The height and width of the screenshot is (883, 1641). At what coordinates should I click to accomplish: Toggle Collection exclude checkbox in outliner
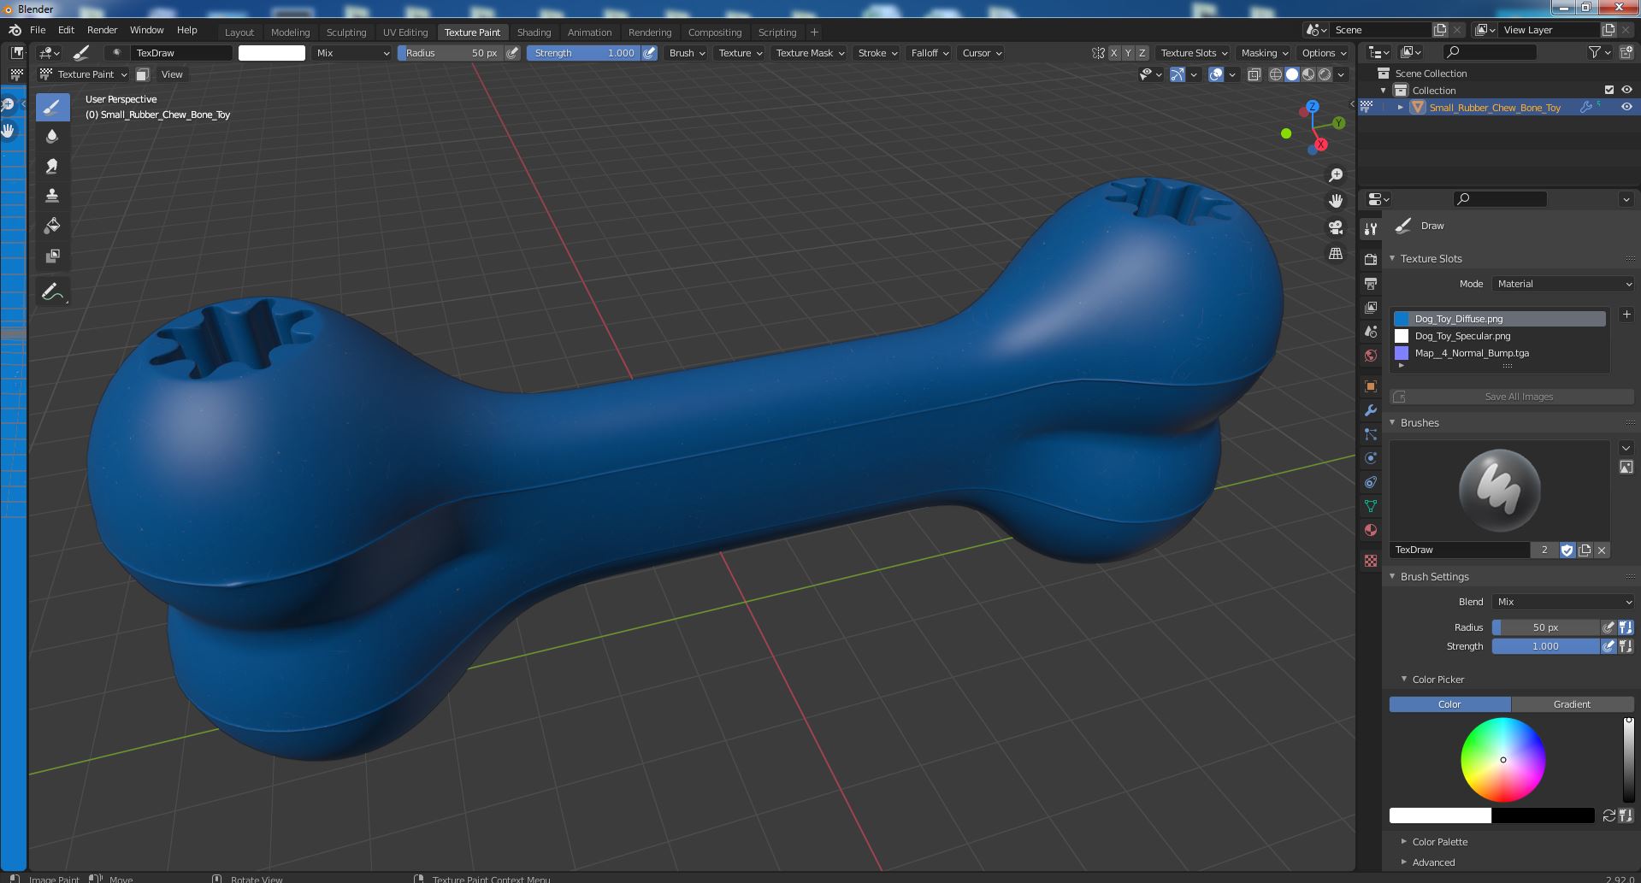coord(1609,90)
